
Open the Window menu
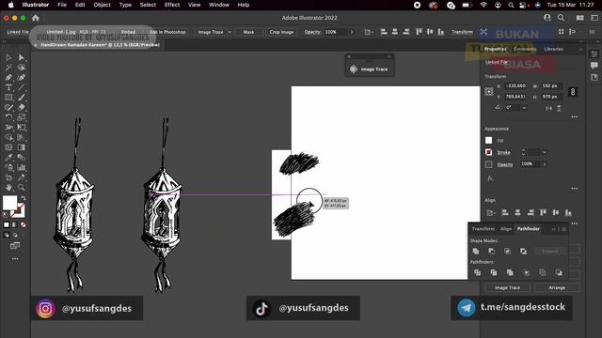[219, 5]
